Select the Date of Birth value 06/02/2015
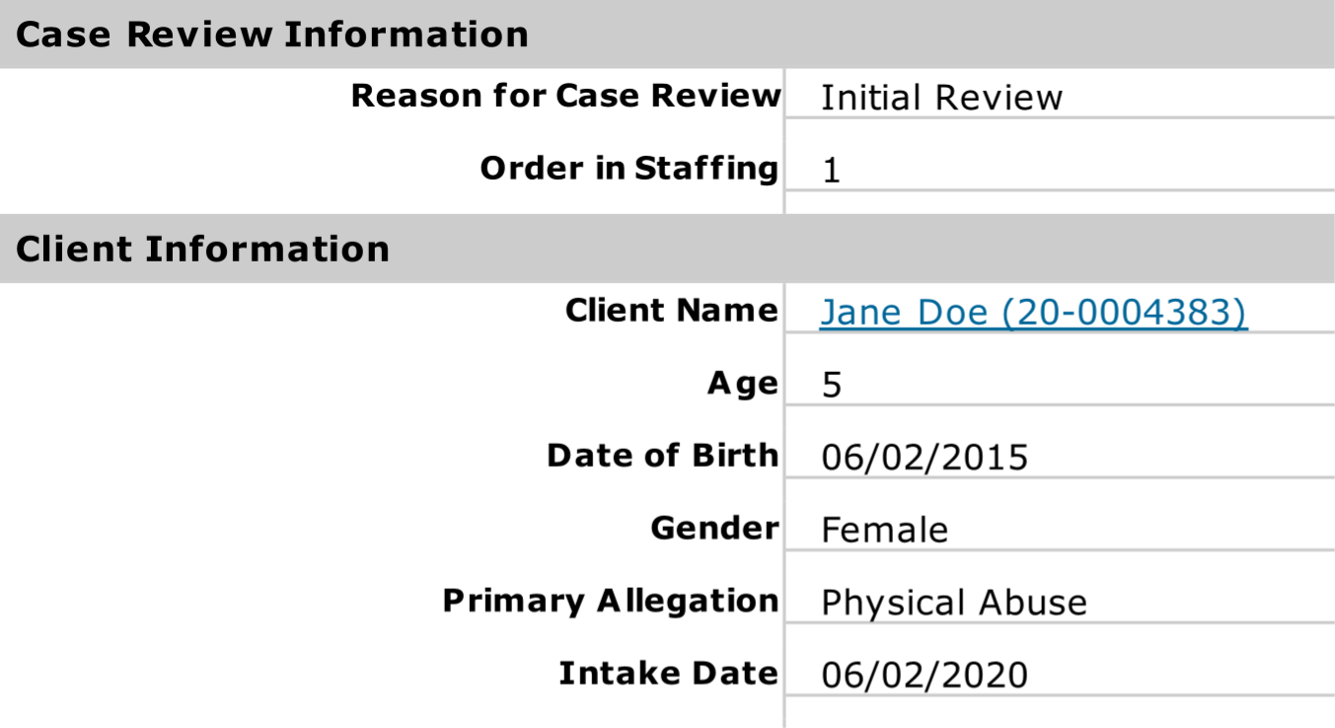Image resolution: width=1335 pixels, height=728 pixels. 925,458
